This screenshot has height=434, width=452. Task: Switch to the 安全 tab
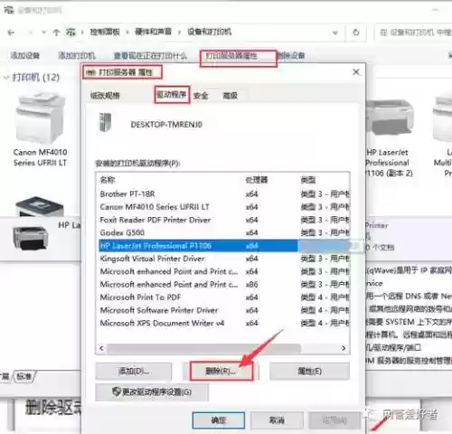tap(201, 96)
